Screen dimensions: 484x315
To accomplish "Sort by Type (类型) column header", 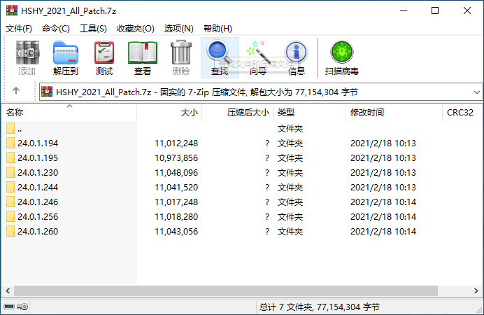I will 310,113.
